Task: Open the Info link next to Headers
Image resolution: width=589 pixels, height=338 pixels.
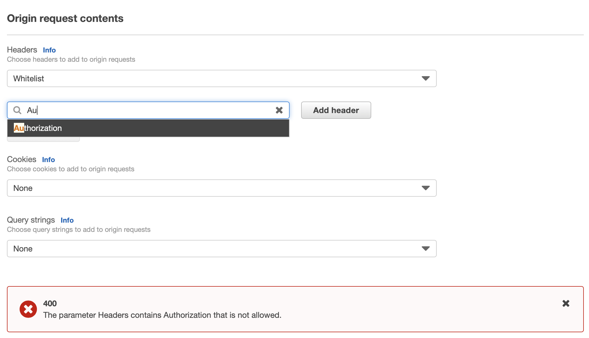Action: point(49,50)
